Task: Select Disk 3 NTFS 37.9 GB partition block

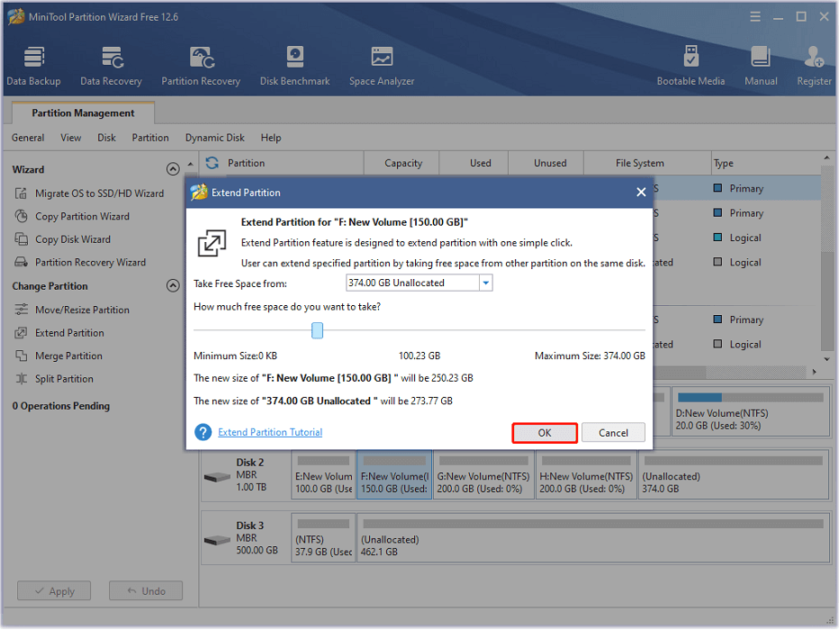Action: coord(324,538)
